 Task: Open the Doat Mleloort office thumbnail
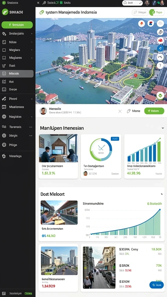(x=59, y=213)
